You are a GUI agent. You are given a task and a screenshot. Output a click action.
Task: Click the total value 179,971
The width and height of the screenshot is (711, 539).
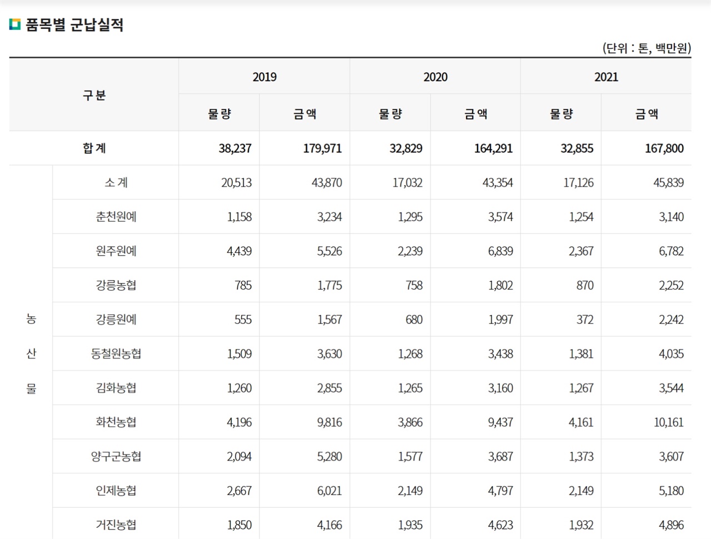pos(323,148)
